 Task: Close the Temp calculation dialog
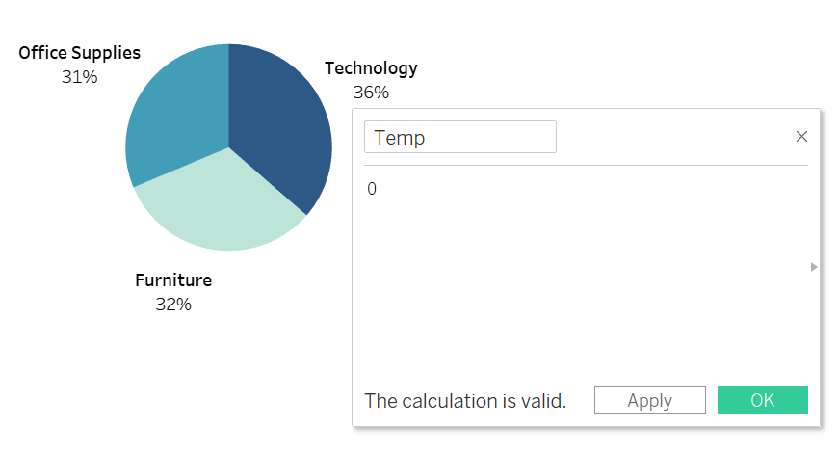click(801, 137)
